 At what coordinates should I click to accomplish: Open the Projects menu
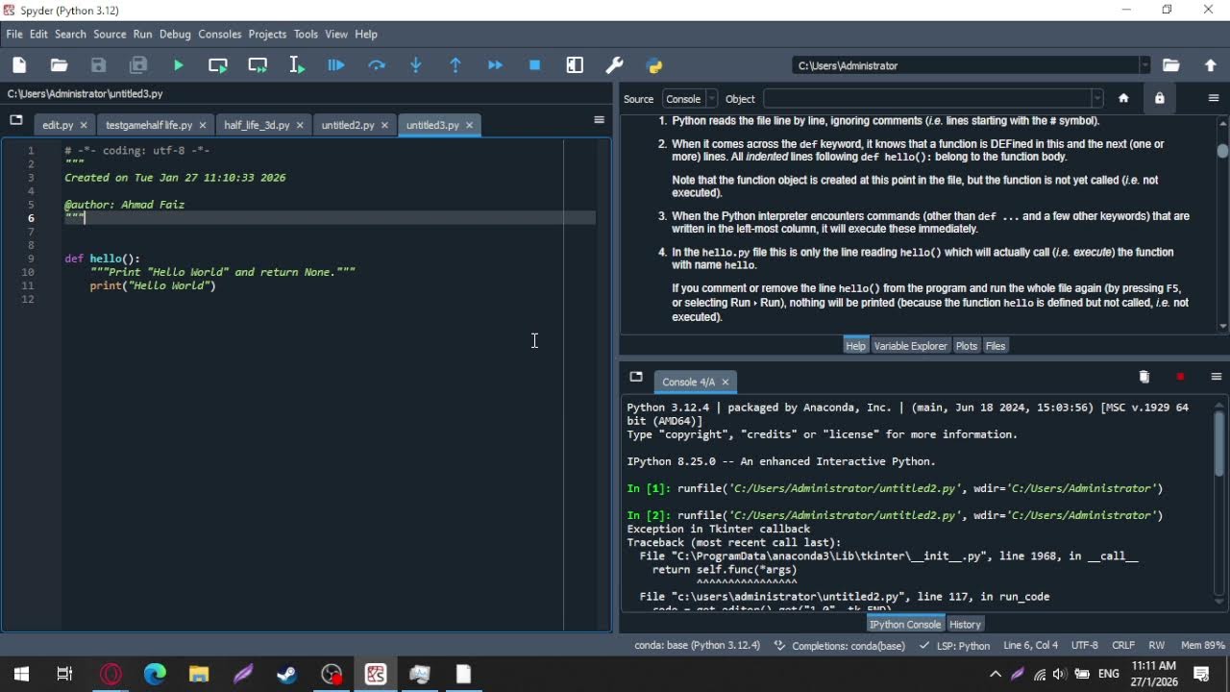click(x=267, y=34)
